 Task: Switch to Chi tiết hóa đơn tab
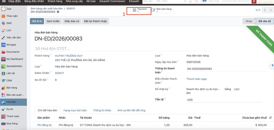(48, 110)
